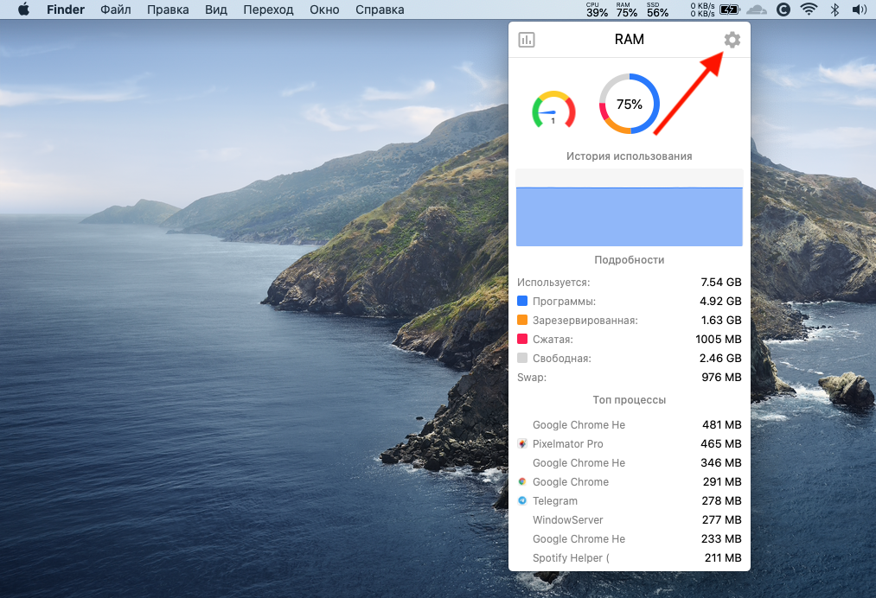Open the Переход menu
This screenshot has width=876, height=598.
[x=268, y=10]
